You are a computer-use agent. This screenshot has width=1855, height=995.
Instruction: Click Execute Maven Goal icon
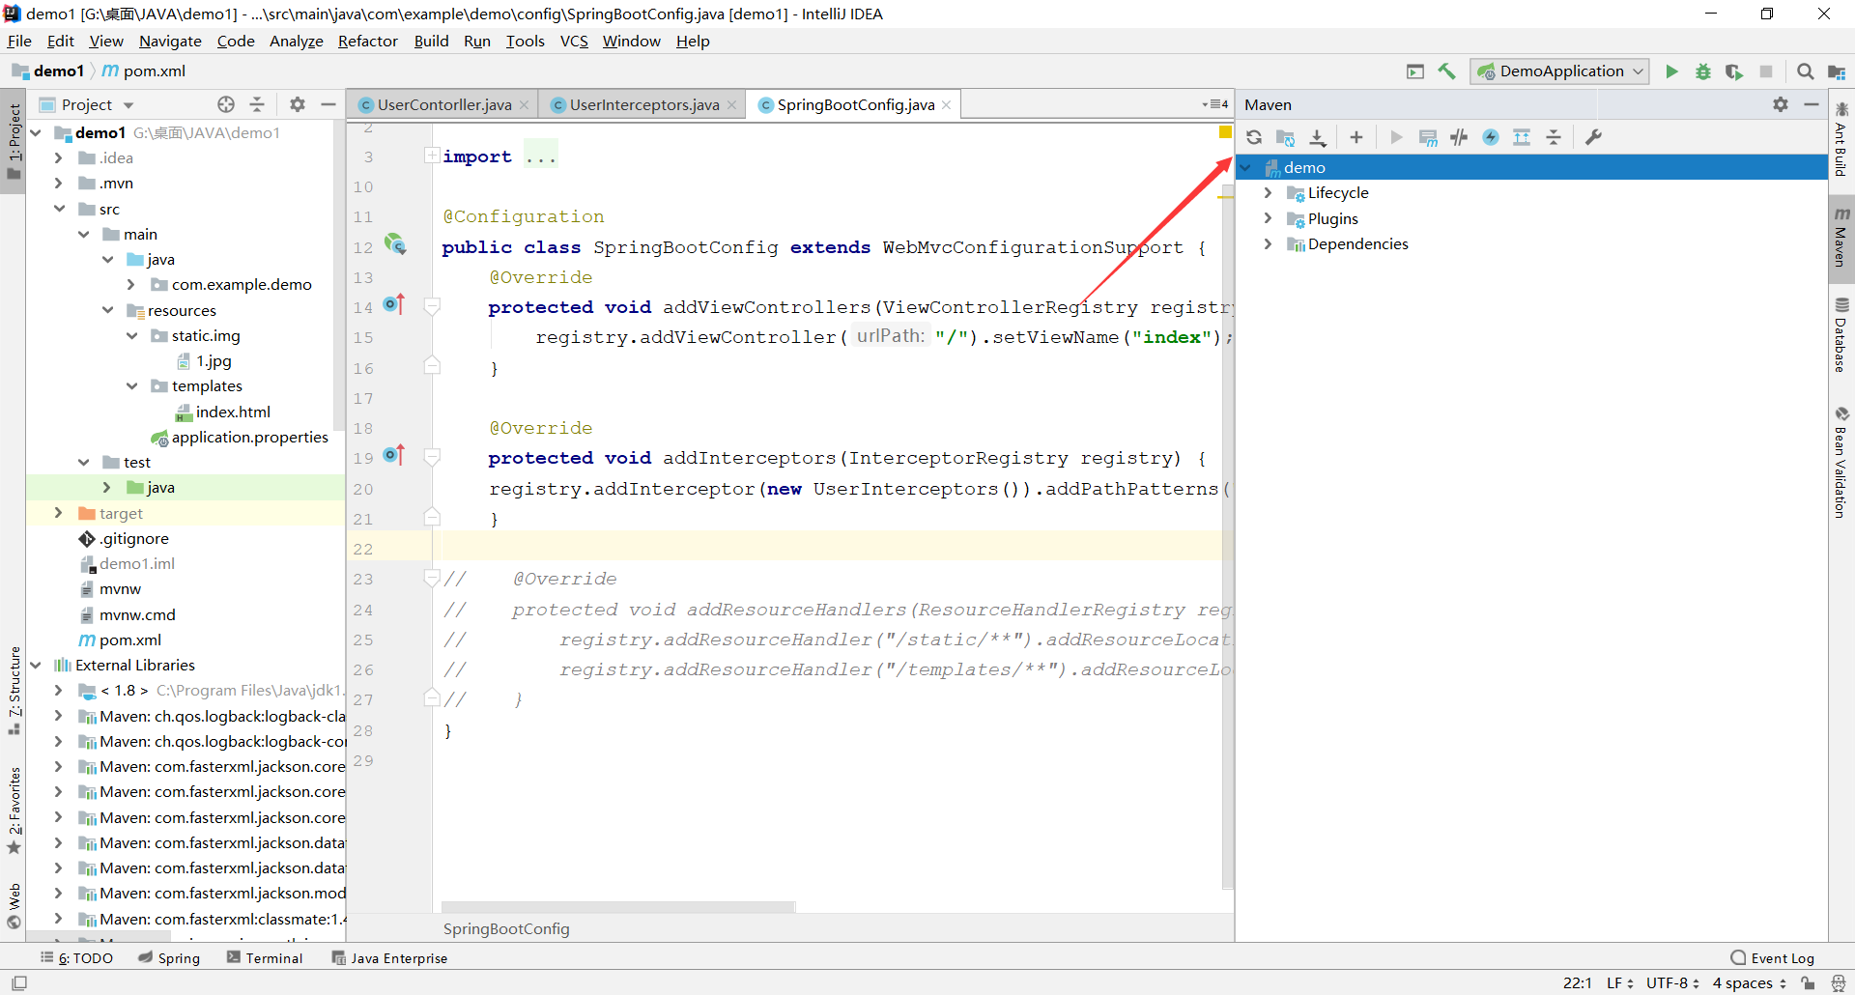coord(1428,137)
